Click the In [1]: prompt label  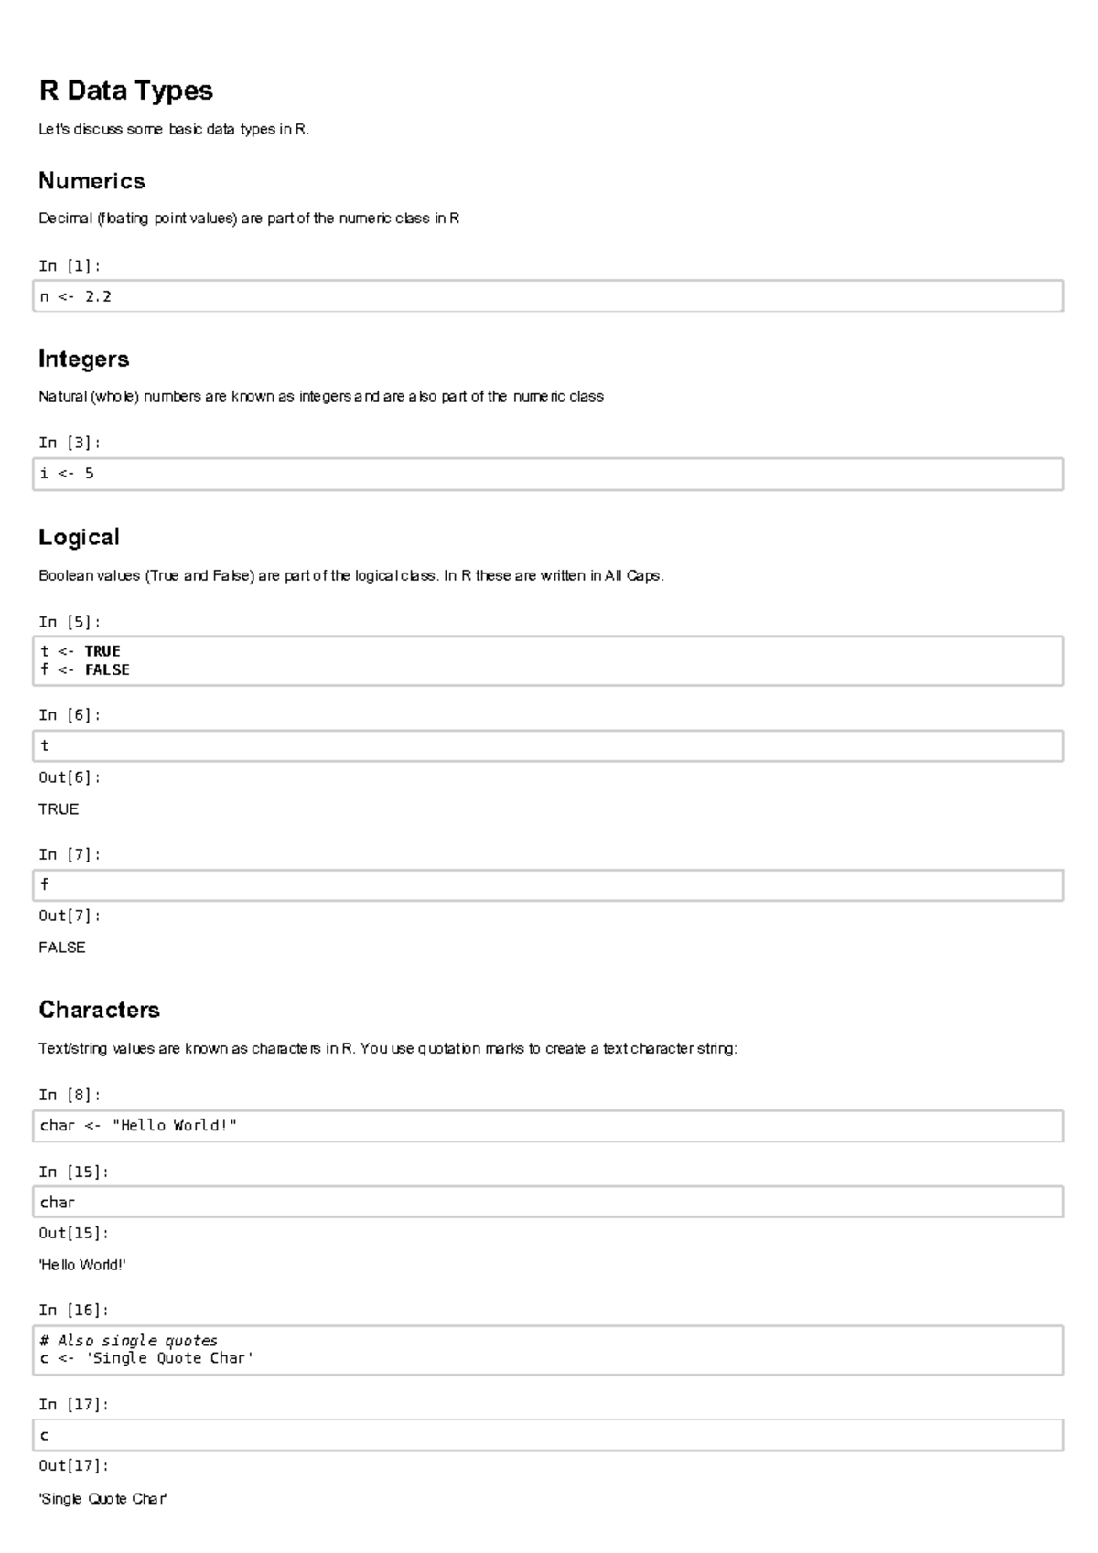coord(69,265)
